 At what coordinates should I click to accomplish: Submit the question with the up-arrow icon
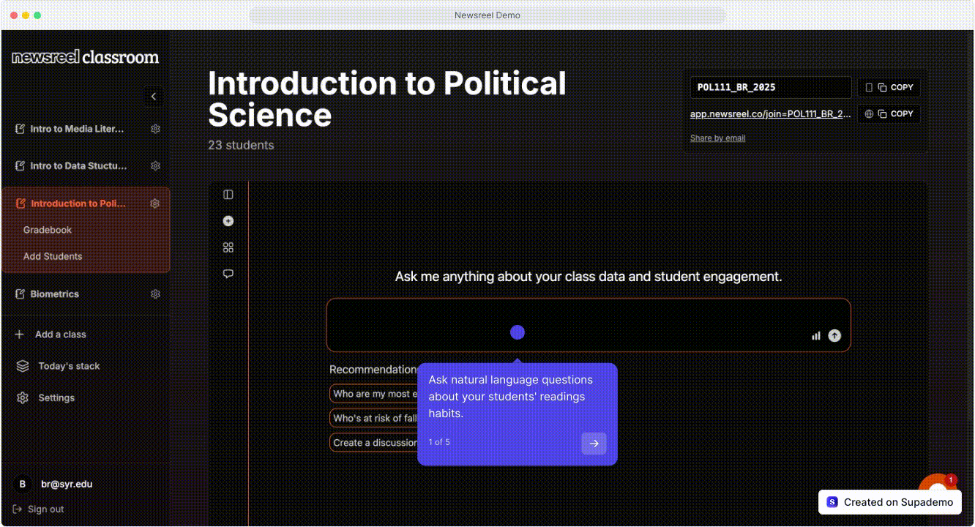[x=834, y=335]
